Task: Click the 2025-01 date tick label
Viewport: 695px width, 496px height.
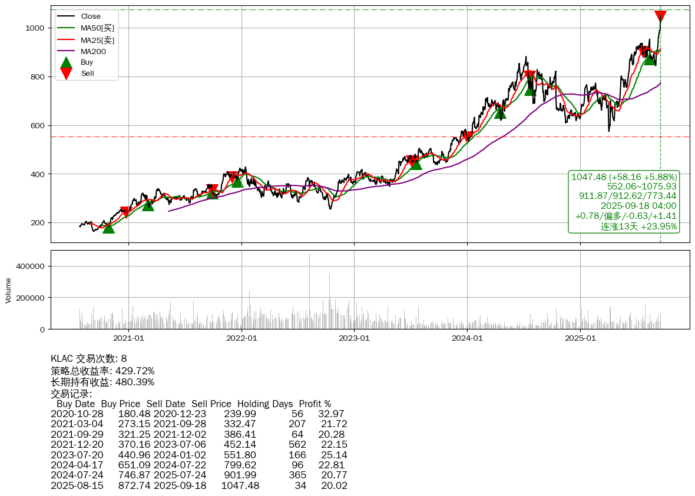Action: pyautogui.click(x=580, y=338)
